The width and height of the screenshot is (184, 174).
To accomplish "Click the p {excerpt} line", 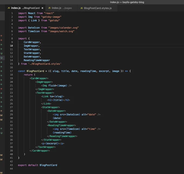I will point(53,144).
